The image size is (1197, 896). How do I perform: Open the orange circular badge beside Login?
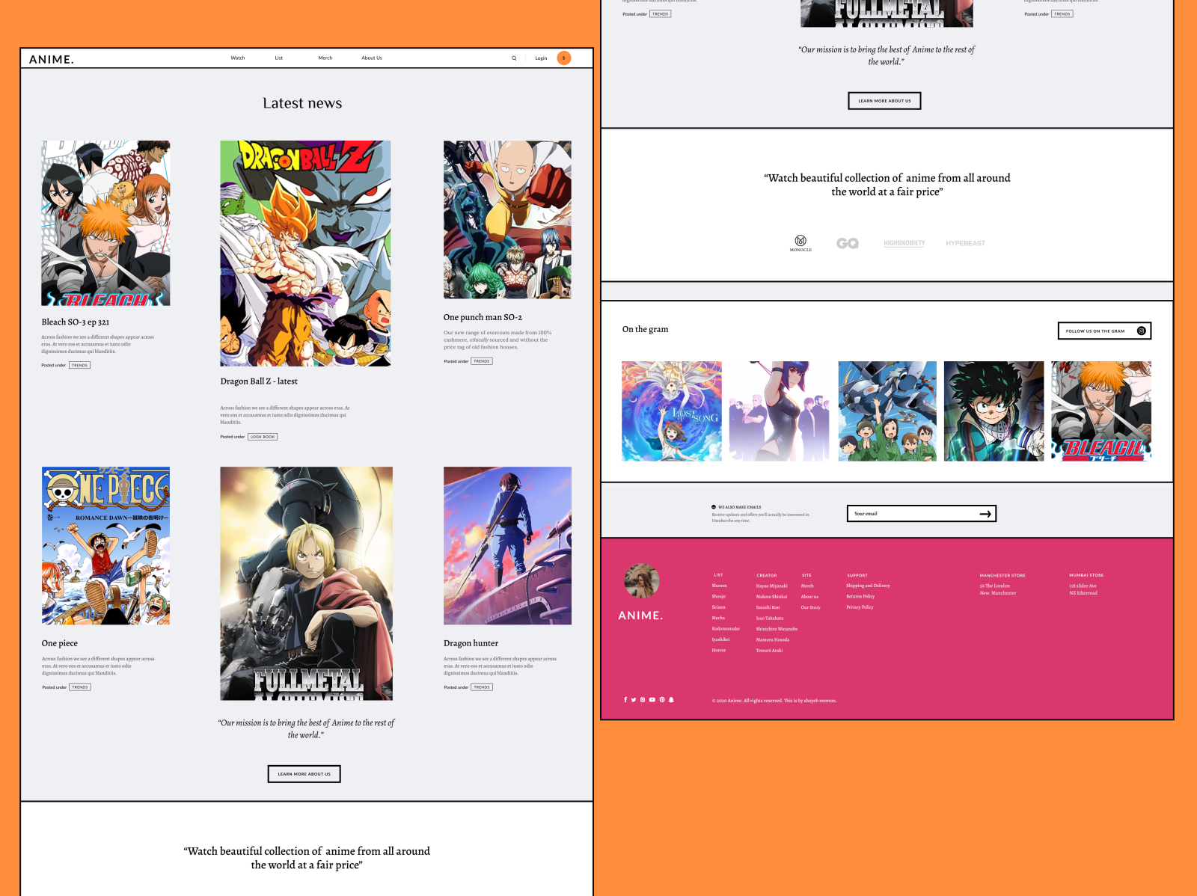click(x=564, y=58)
